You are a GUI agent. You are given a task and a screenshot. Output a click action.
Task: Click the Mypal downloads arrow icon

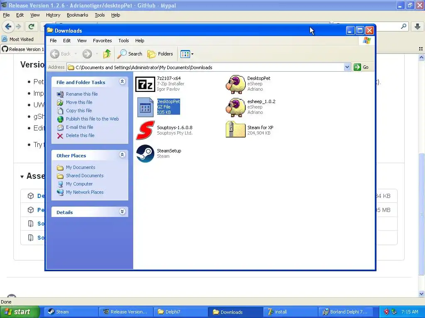pyautogui.click(x=418, y=26)
